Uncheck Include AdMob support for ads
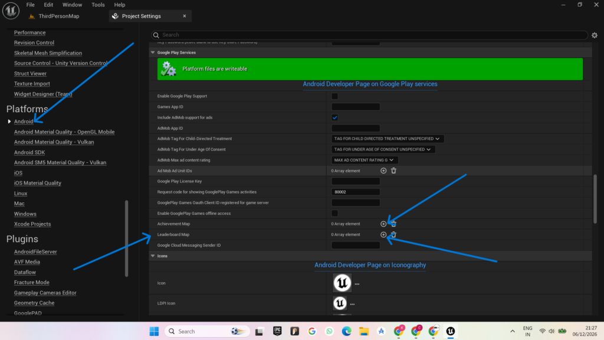The width and height of the screenshot is (604, 340). click(x=334, y=117)
